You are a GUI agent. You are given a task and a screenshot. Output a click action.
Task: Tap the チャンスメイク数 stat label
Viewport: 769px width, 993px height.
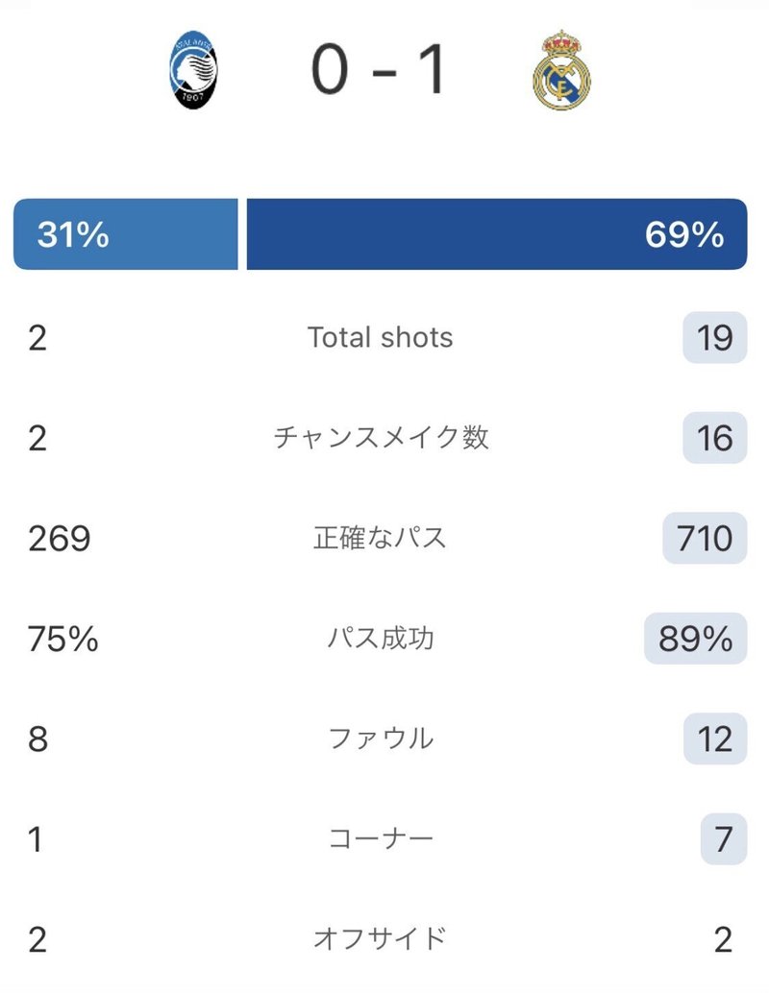click(x=381, y=438)
